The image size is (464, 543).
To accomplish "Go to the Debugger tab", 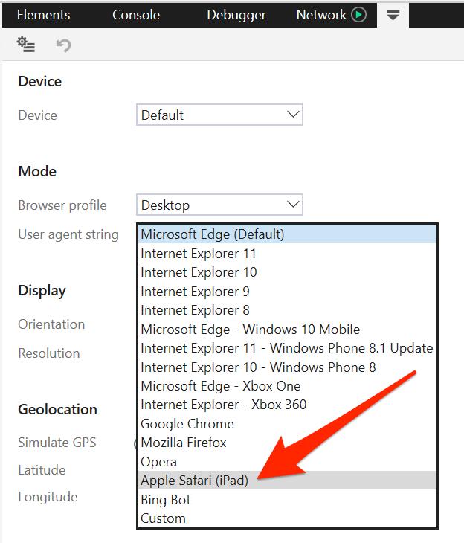I will pos(236,15).
